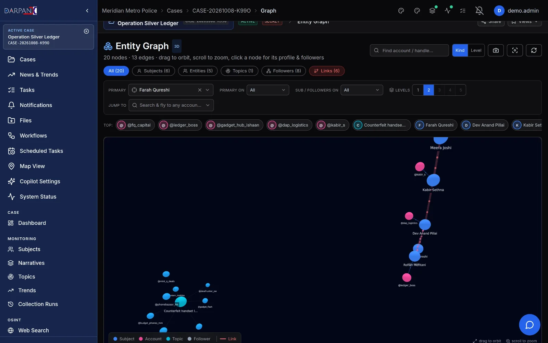This screenshot has height=343, width=548.
Task: Open the chat assistant bubble
Action: pyautogui.click(x=530, y=324)
